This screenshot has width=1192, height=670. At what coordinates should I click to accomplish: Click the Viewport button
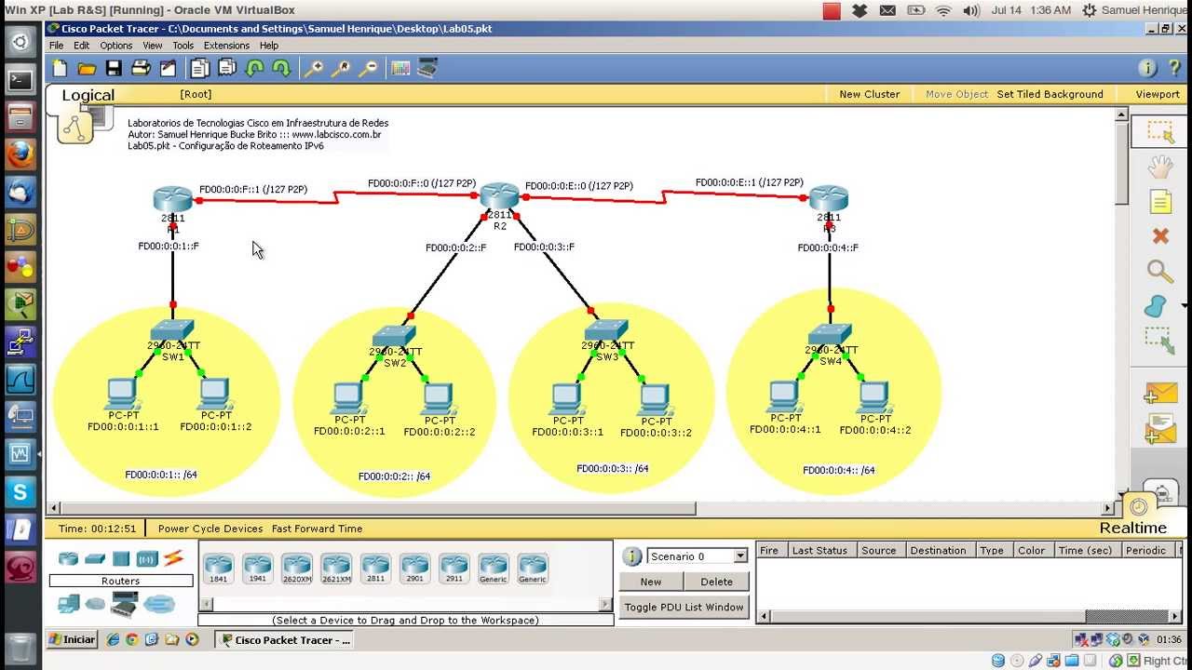(x=1158, y=94)
